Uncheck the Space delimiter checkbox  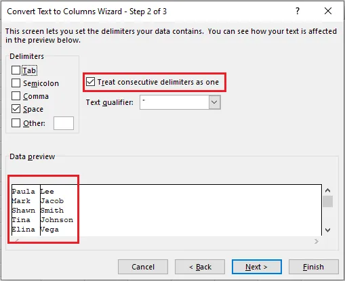tap(16, 109)
